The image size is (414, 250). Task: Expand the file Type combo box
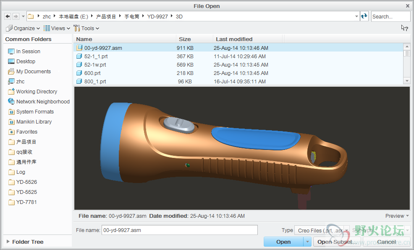(346, 230)
